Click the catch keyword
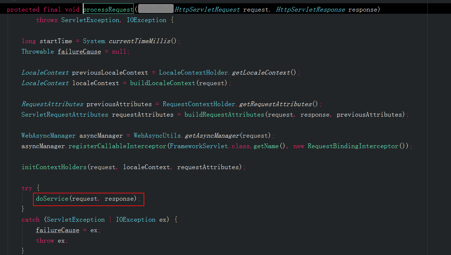 30,220
